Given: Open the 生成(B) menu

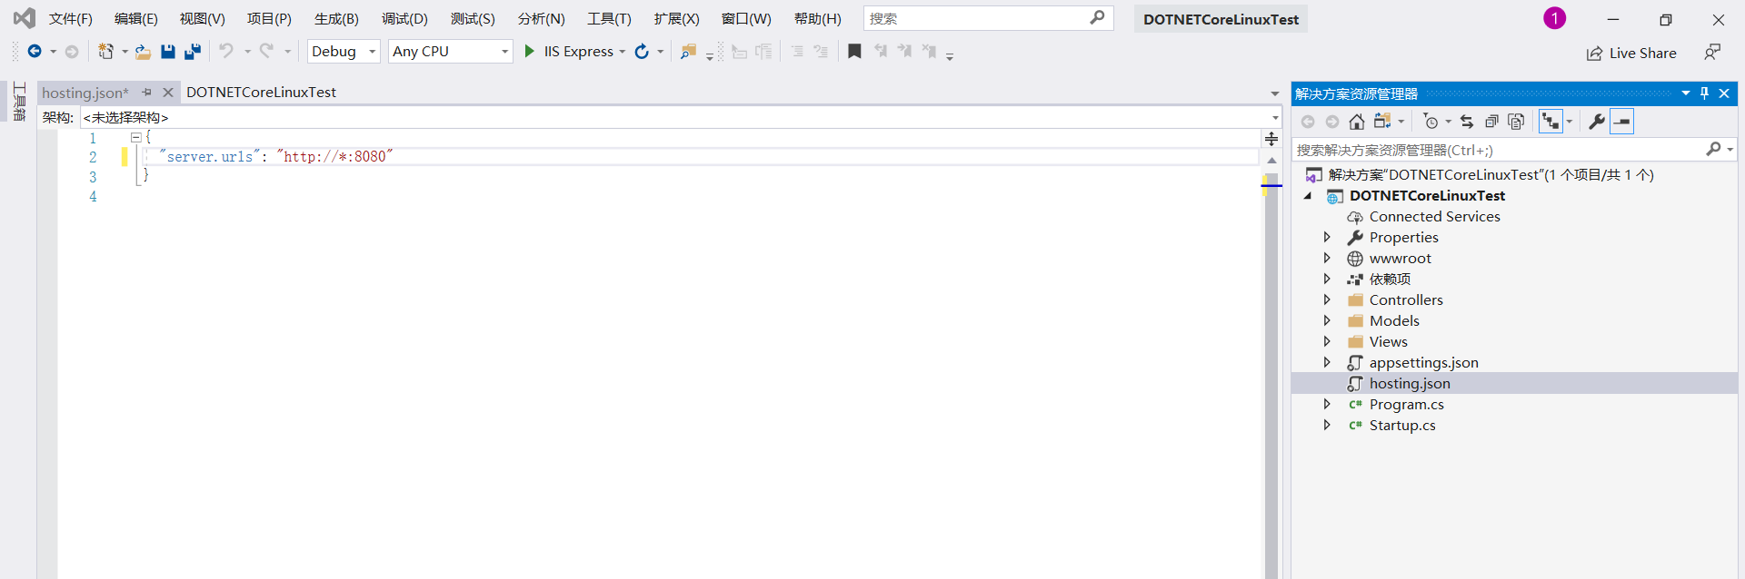Looking at the screenshot, I should 336,18.
